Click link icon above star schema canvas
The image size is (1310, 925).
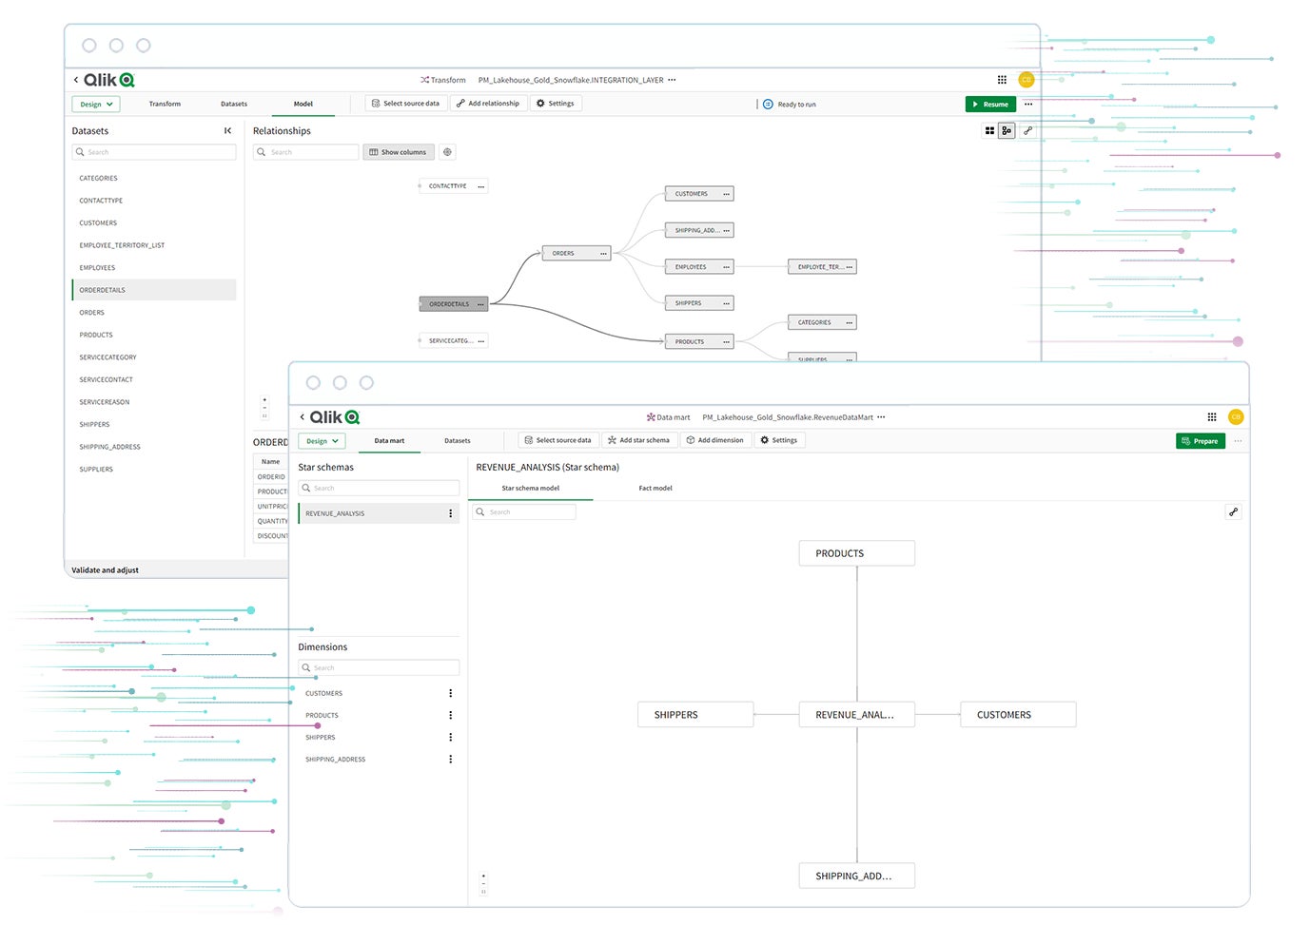tap(1233, 512)
